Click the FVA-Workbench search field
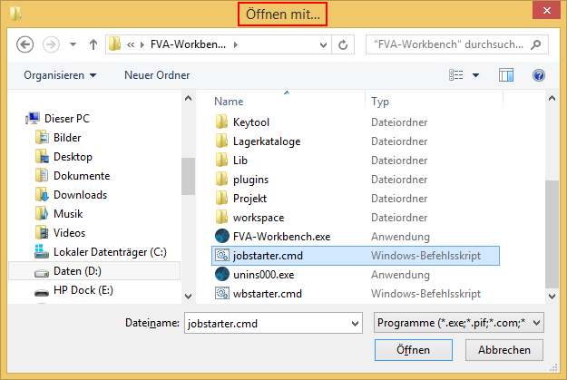The image size is (567, 380). click(449, 44)
